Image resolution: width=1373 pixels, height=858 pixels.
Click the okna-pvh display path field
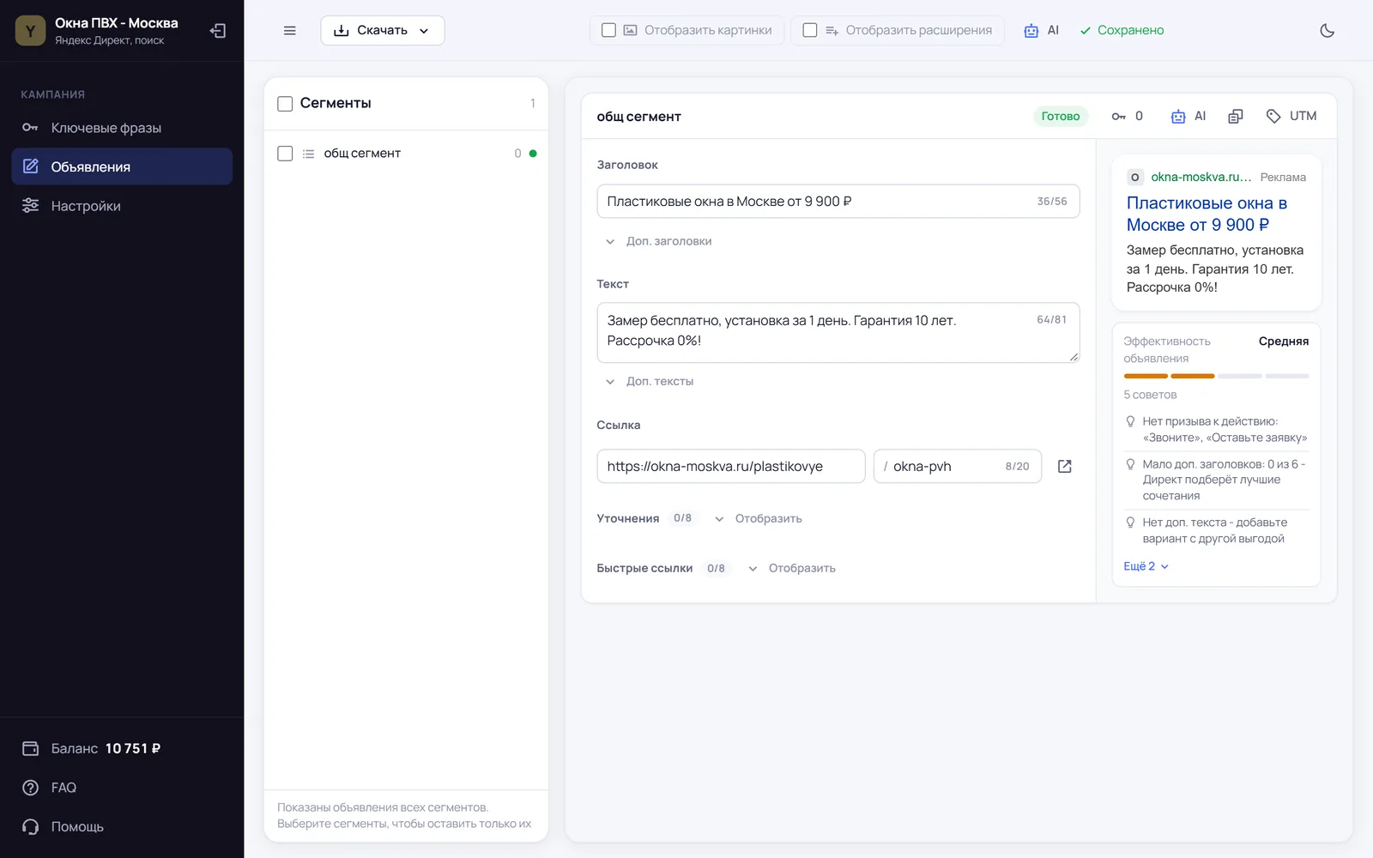pos(958,467)
